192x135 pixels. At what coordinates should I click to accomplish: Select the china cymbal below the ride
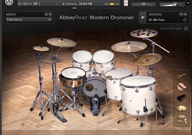click(147, 59)
